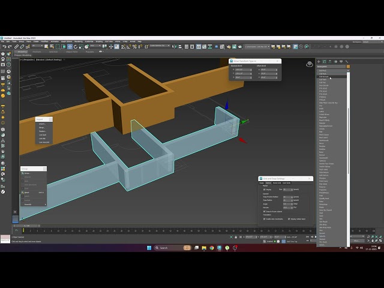This screenshot has width=384, height=288.
Task: Open the Help menu
Action: click(140, 41)
